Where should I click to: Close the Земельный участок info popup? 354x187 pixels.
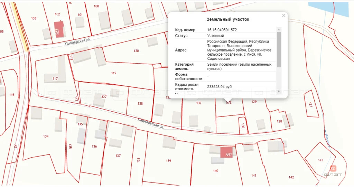(283, 16)
